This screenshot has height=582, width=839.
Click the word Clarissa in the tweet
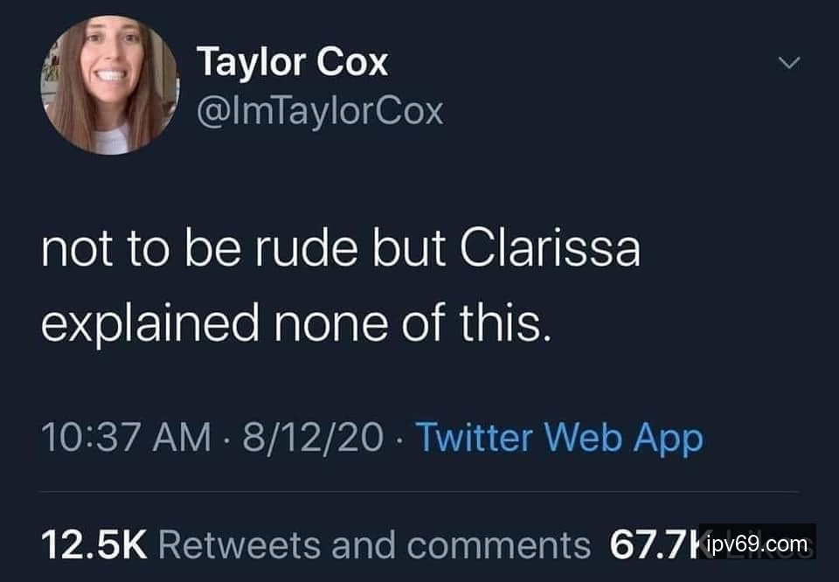(x=550, y=251)
